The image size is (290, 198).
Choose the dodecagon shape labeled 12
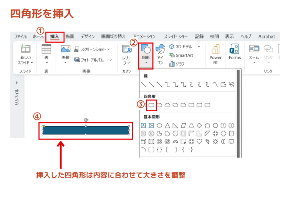(151, 133)
